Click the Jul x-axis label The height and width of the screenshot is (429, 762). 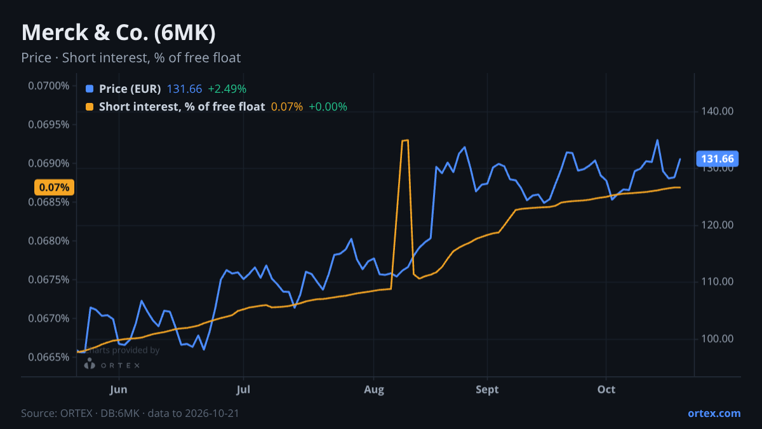coord(243,390)
